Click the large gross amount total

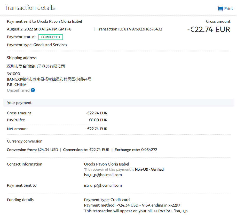pyautogui.click(x=209, y=29)
